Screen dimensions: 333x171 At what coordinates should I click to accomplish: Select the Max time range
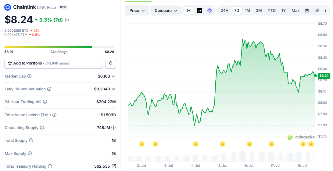point(295,10)
